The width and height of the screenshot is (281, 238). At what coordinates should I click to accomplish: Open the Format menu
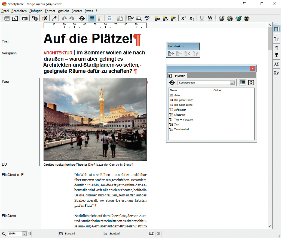coord(50,11)
